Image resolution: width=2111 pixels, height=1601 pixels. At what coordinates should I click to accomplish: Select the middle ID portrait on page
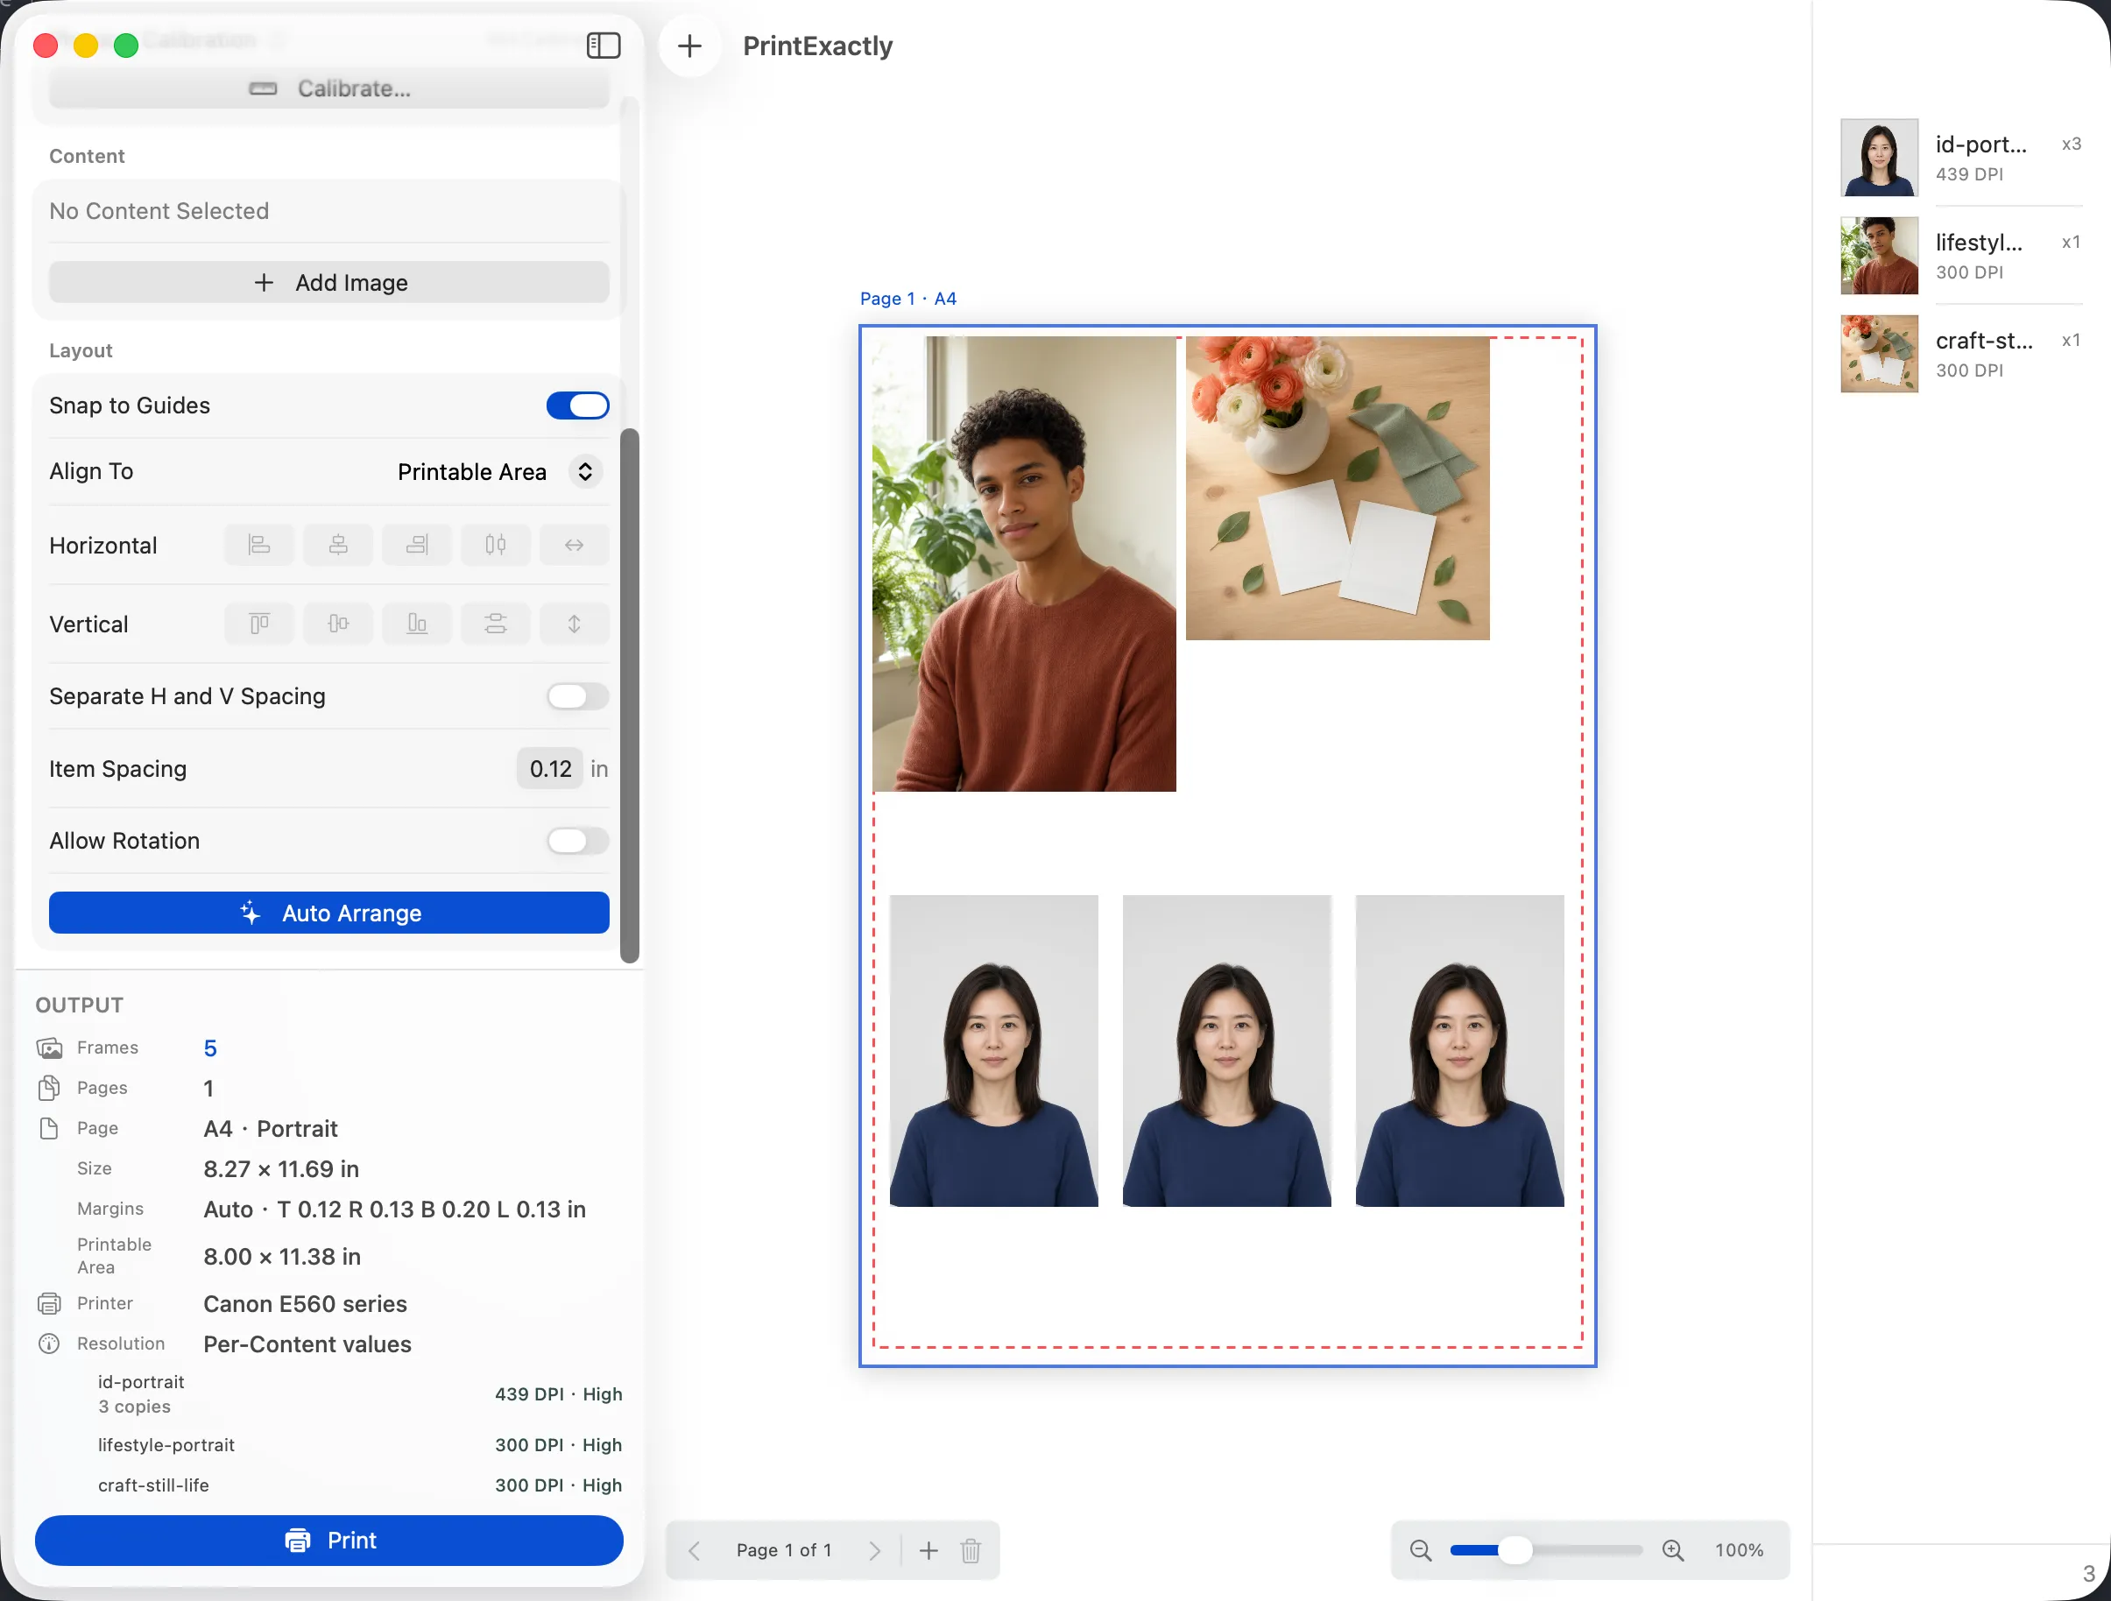[x=1226, y=1050]
